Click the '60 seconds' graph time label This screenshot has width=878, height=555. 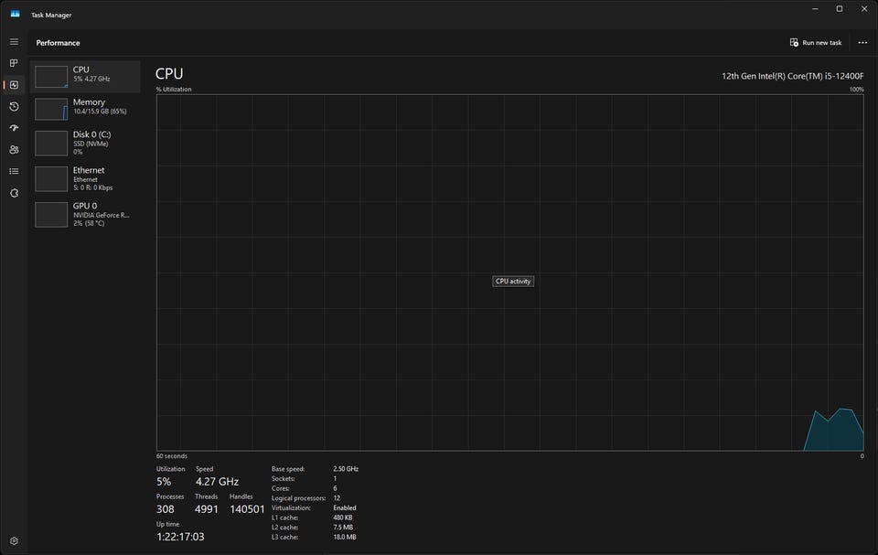pos(172,456)
